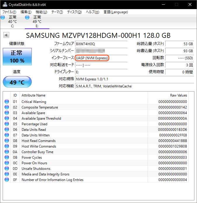
Task: Click the transfer mode field ---- | ----
Action: click(101, 65)
